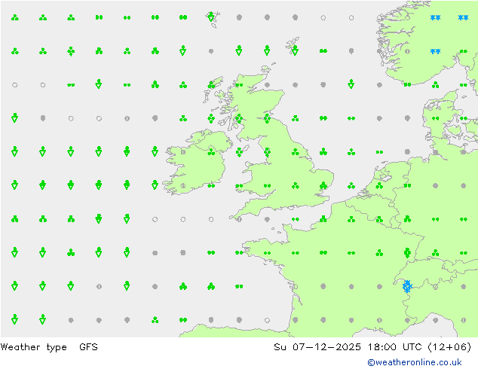Click the "Weather type" label

pos(33,347)
